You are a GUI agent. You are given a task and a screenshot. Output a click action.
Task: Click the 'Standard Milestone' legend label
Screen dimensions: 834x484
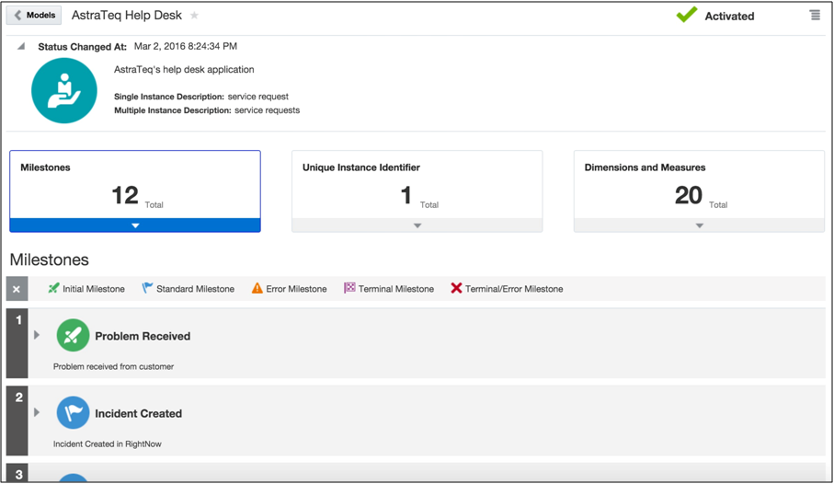[195, 289]
